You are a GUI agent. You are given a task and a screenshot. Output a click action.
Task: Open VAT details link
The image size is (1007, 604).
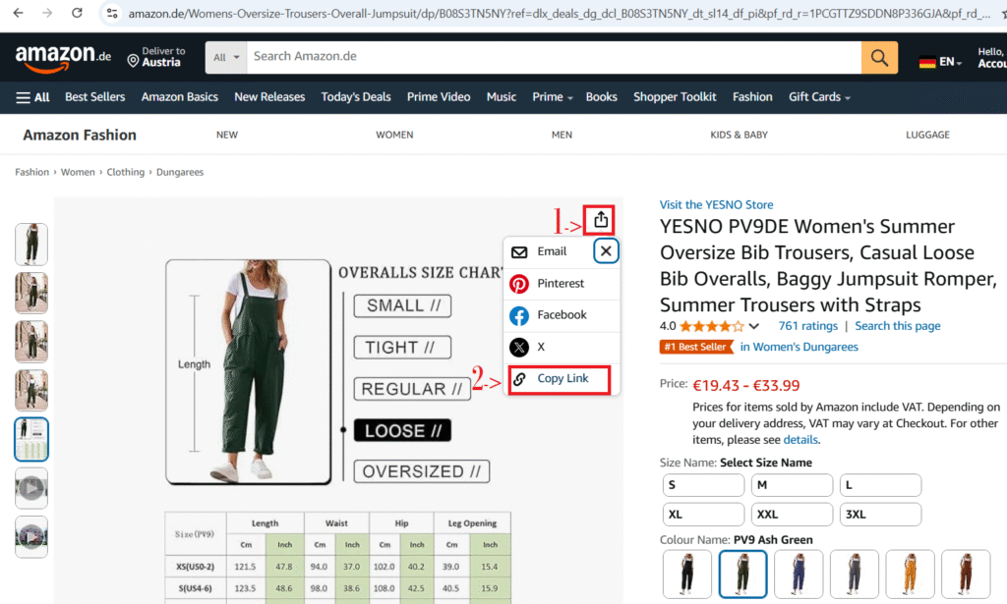(800, 441)
